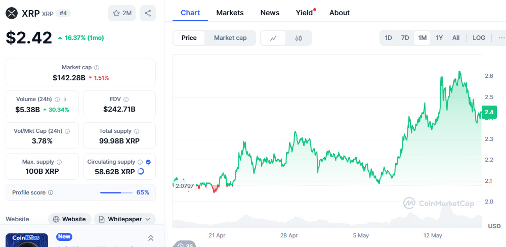Expand Volume (24h) chevron arrow
The height and width of the screenshot is (247, 506).
point(65,100)
